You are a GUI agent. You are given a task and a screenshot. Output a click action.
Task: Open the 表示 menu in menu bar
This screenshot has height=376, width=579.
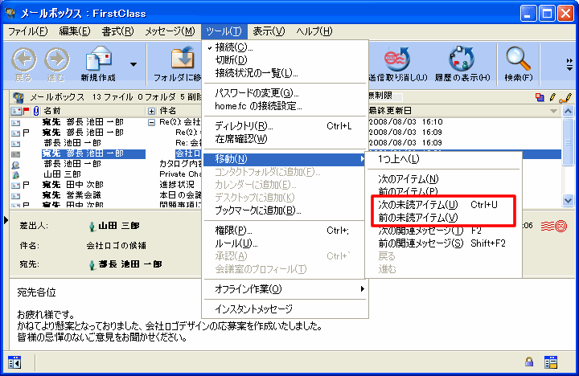coord(268,31)
